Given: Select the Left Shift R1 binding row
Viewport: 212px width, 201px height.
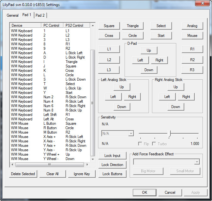Looking at the screenshot, I should [x=50, y=115].
